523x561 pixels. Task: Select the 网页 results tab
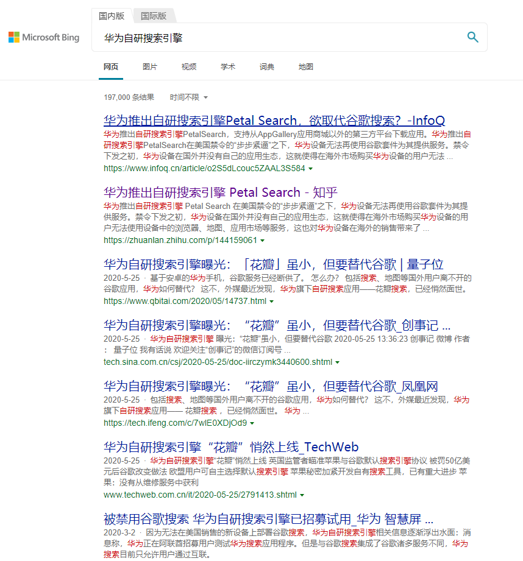coord(111,67)
